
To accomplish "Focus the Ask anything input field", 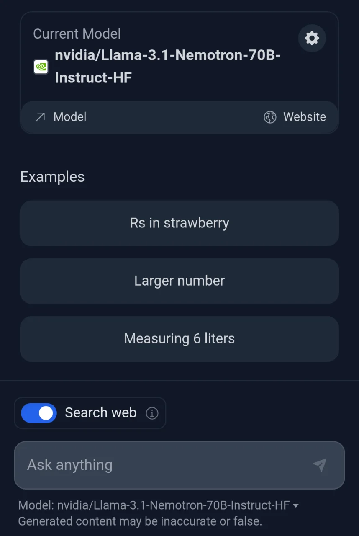I will (179, 465).
